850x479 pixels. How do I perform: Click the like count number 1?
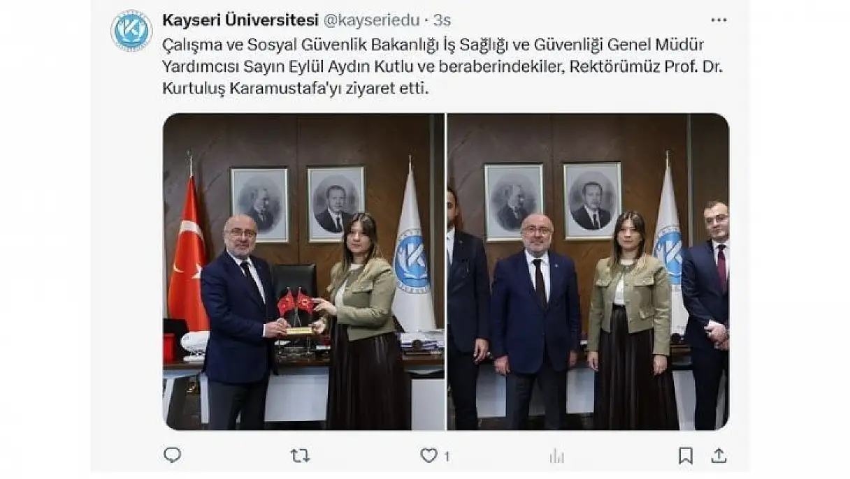click(x=447, y=457)
